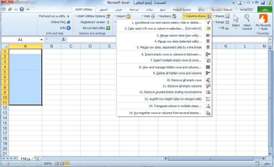This screenshot has height=167, width=274.
Task: Open ASAP Utilities Options dropdown
Action: (92, 16)
